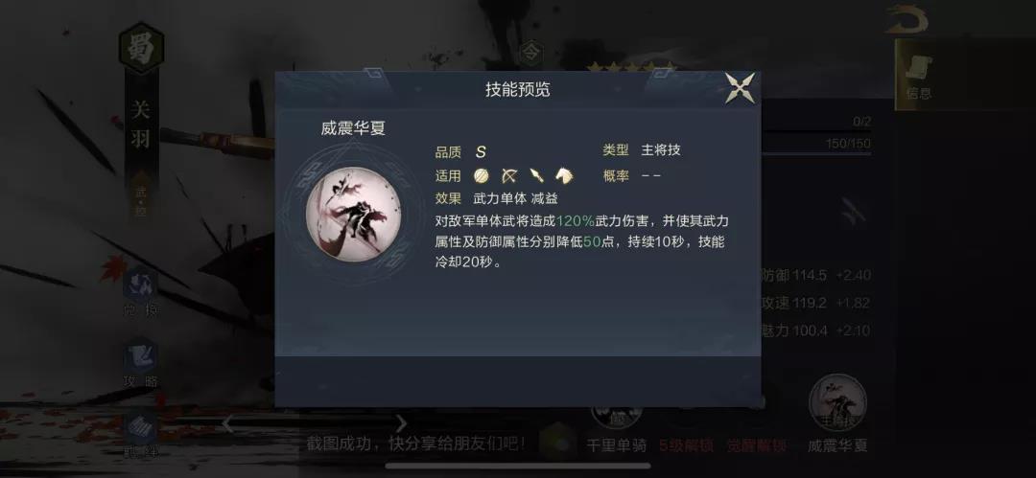
Task: Open the 羁绊 bonds icon at bottom left
Action: [x=141, y=436]
